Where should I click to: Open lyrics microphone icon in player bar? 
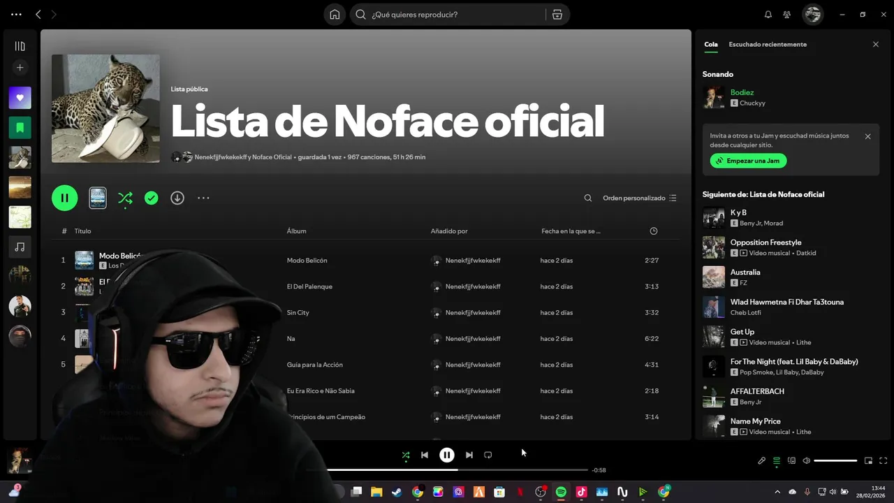[762, 461]
